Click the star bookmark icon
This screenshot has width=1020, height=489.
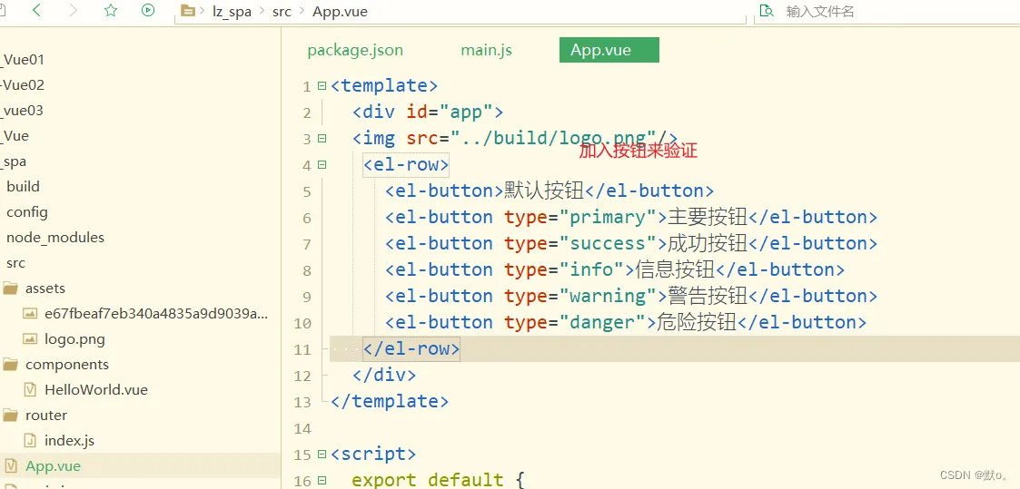pos(111,11)
